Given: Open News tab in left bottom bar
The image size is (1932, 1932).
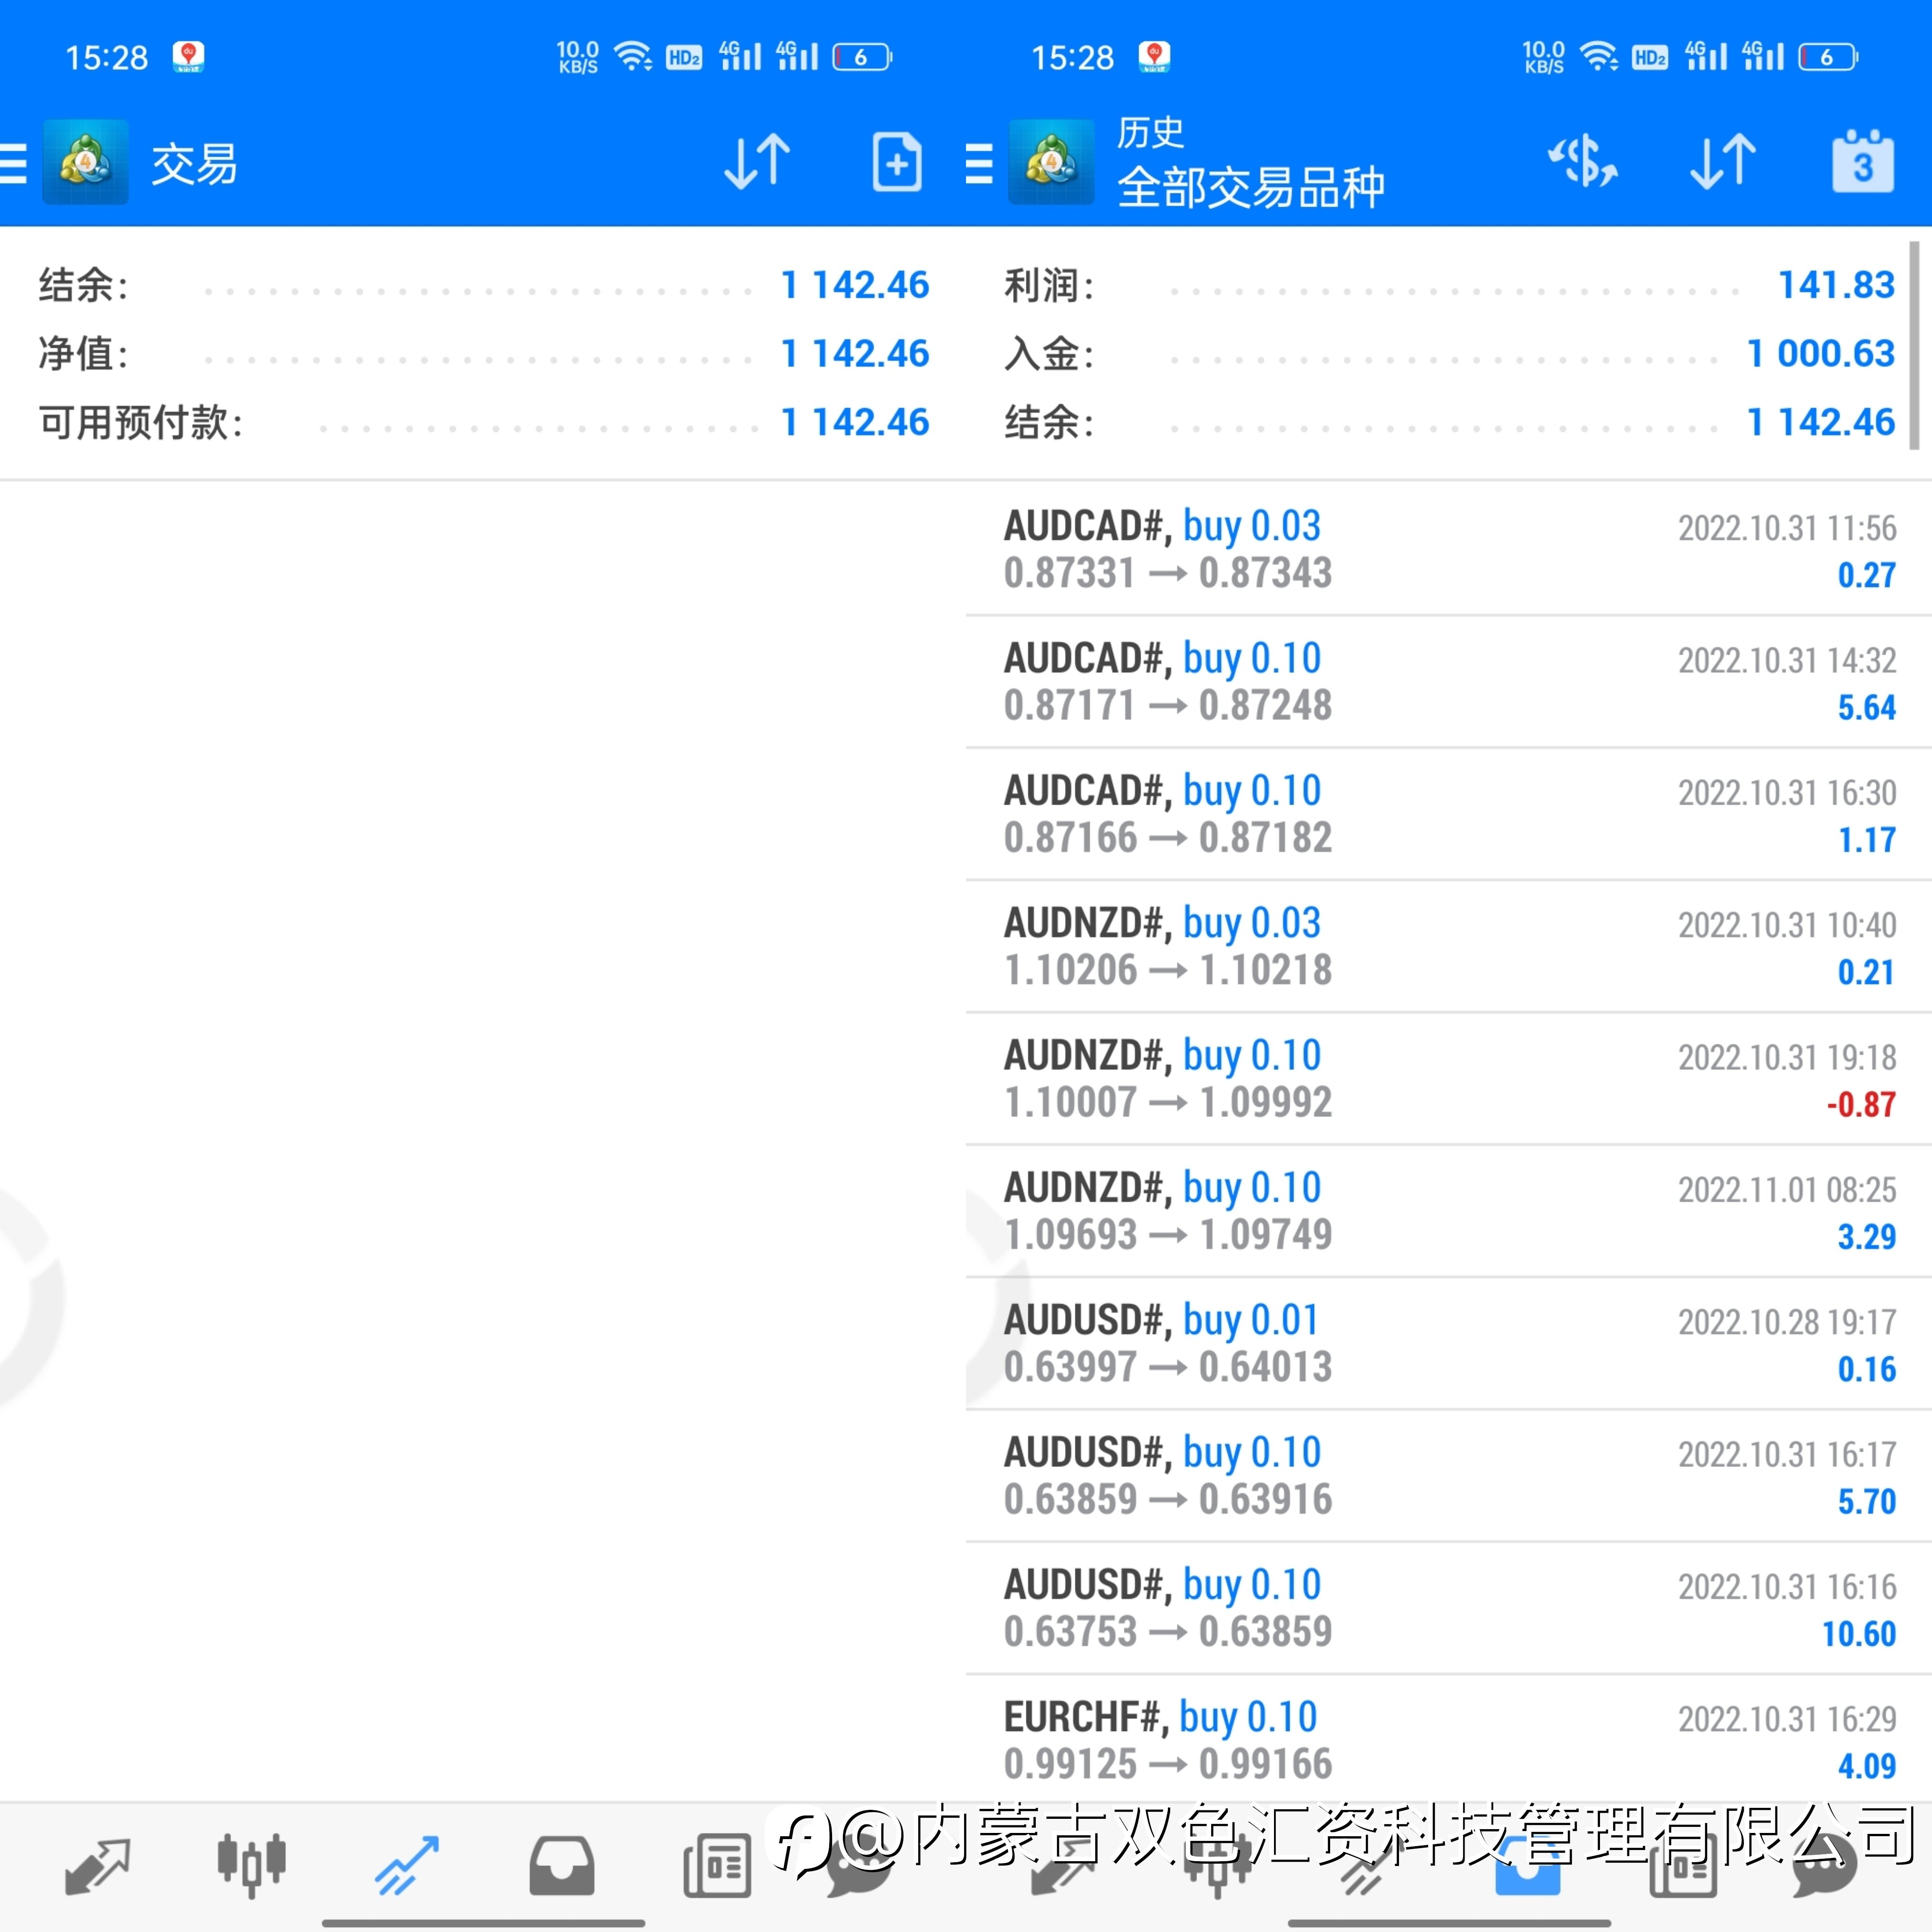Looking at the screenshot, I should click(x=717, y=1866).
